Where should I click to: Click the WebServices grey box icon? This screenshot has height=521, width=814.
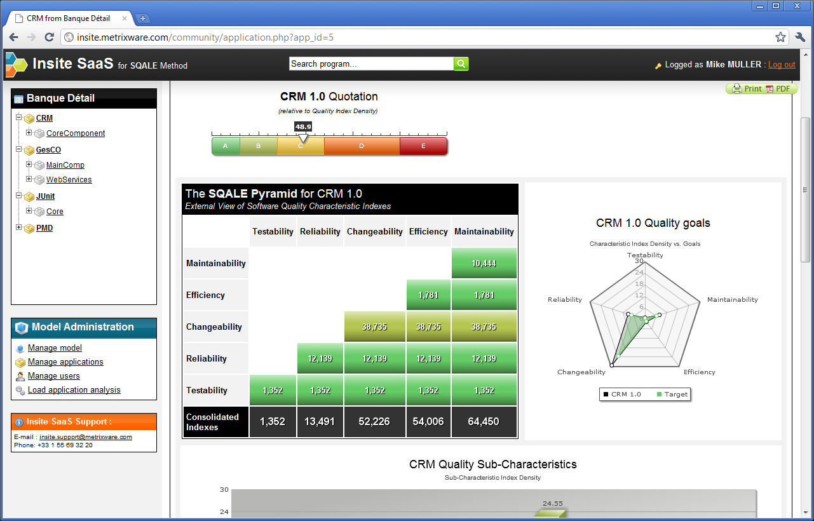tap(39, 180)
